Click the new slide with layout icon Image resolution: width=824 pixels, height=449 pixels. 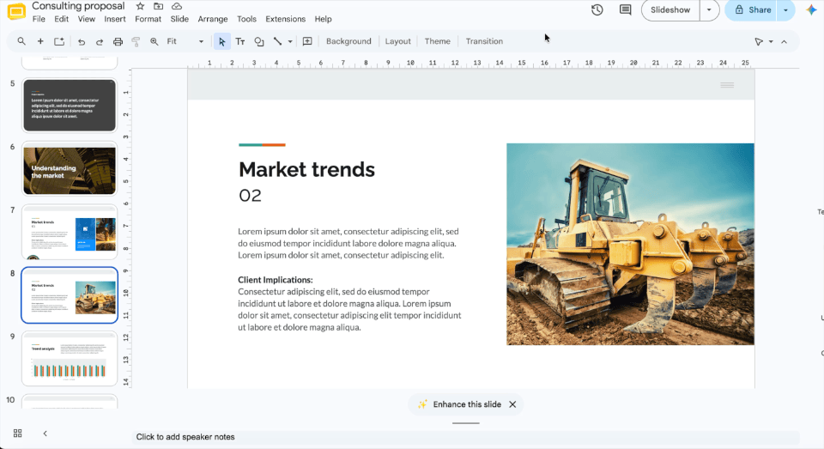pos(59,41)
